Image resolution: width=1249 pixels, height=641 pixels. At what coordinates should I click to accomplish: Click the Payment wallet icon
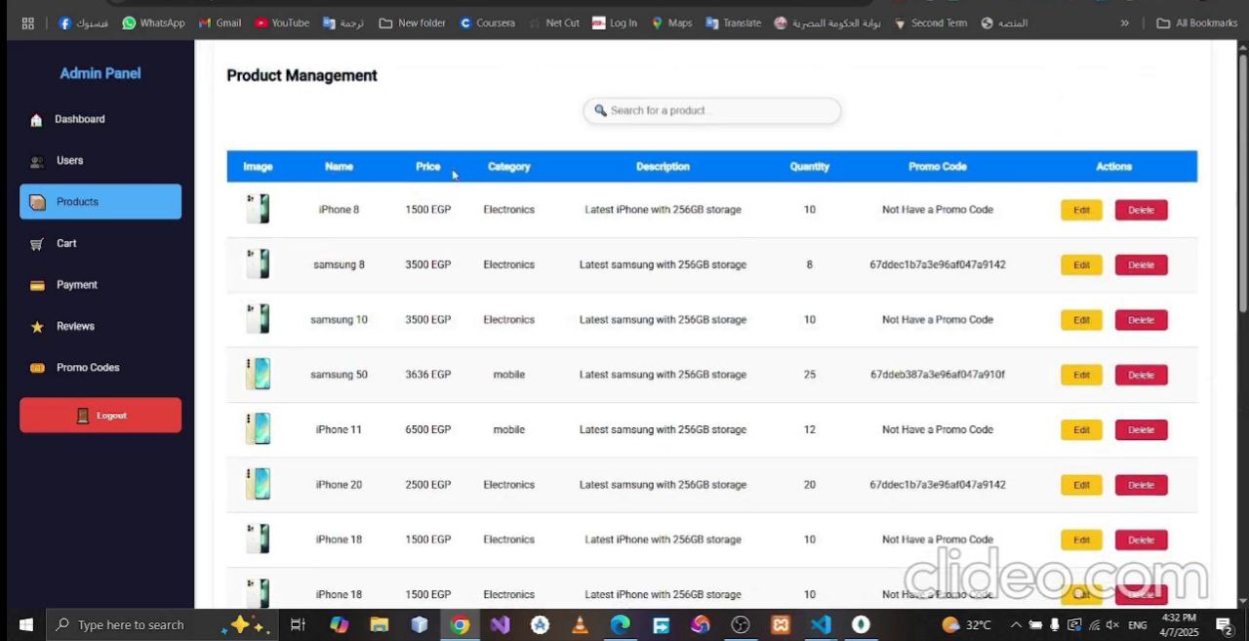36,284
